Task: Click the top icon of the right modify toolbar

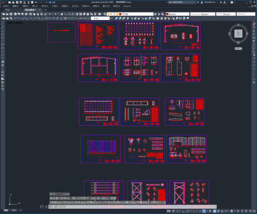Action: tap(254, 24)
